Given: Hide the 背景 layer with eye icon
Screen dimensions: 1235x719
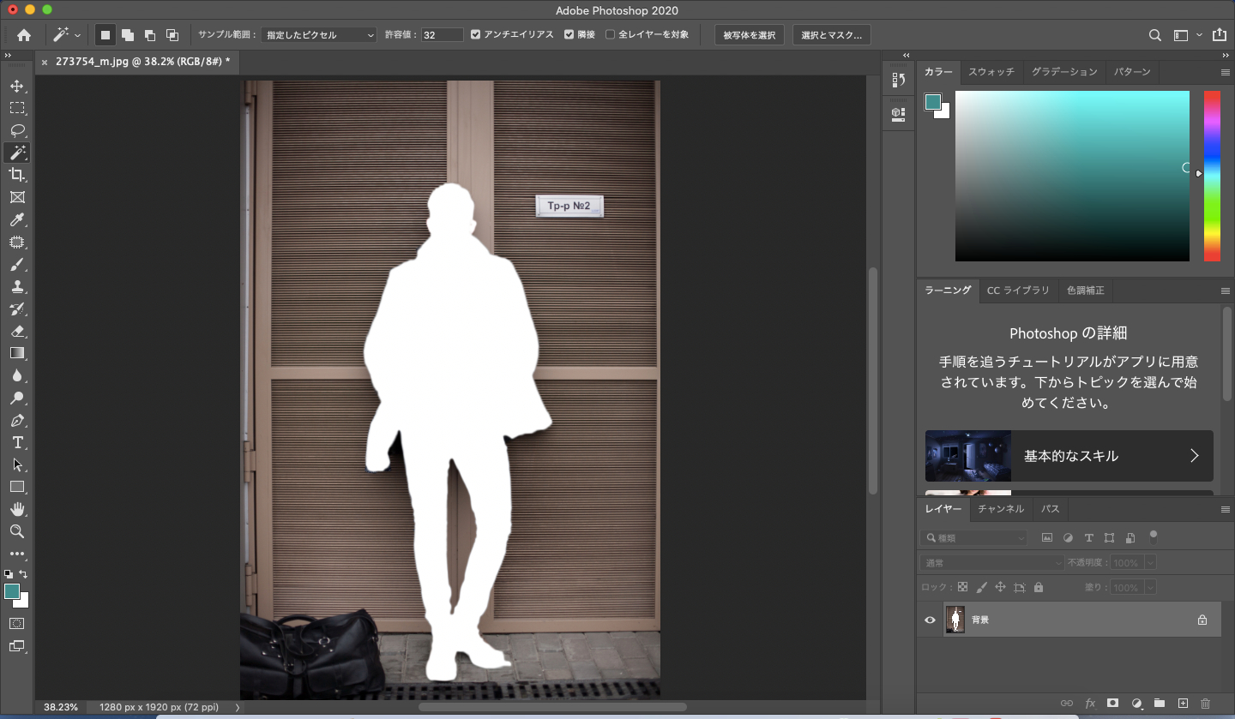Looking at the screenshot, I should tap(930, 620).
